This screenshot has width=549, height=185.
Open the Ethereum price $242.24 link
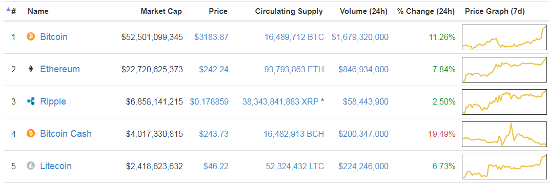pyautogui.click(x=214, y=69)
